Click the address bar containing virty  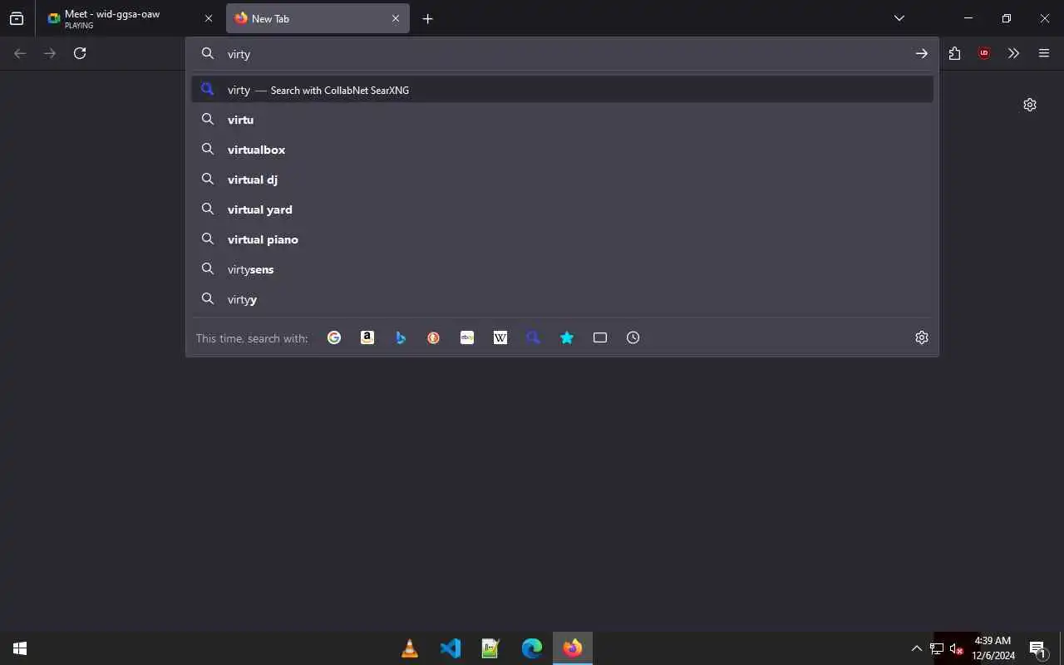(562, 53)
